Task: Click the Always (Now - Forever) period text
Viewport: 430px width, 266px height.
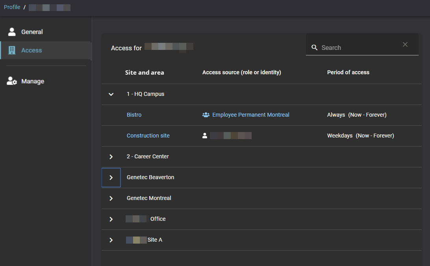Action: click(x=356, y=115)
